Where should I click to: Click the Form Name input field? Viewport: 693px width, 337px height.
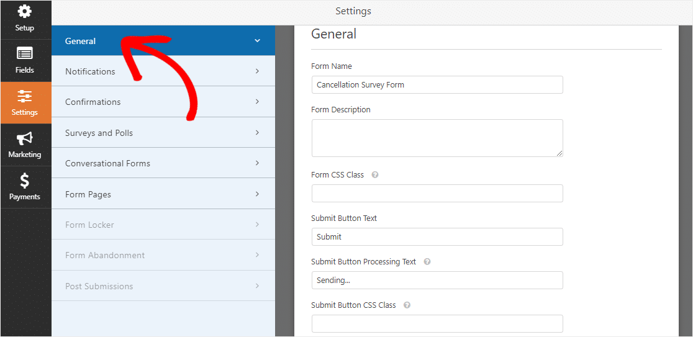pyautogui.click(x=437, y=85)
